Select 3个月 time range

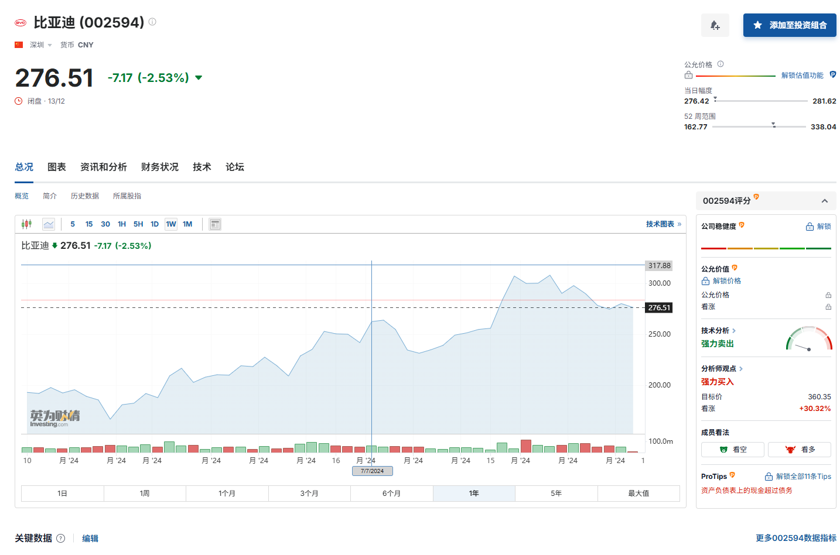[309, 494]
